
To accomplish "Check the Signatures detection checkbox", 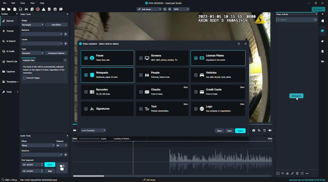I will point(86,109).
